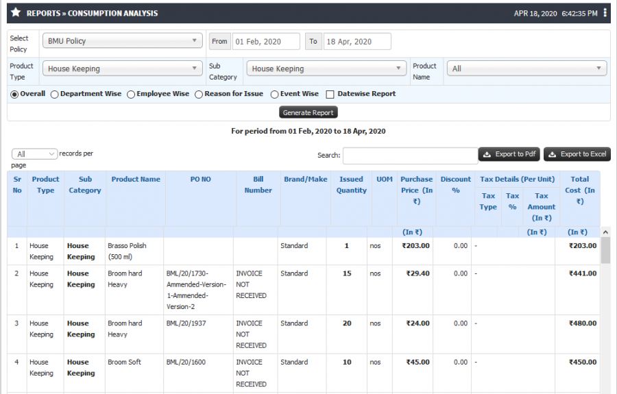Open the records per page dropdown

(x=35, y=153)
